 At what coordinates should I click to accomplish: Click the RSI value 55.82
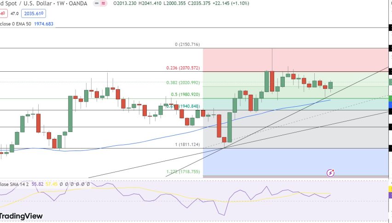tap(38, 184)
